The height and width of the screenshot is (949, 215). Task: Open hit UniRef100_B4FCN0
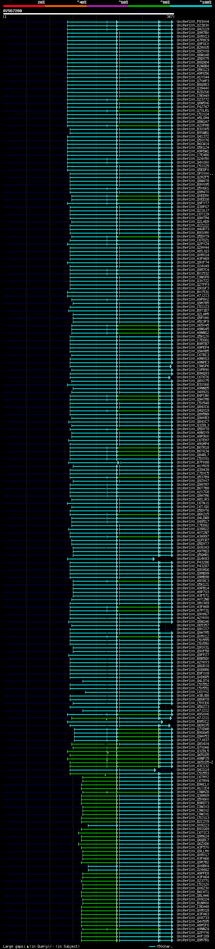tap(193, 396)
